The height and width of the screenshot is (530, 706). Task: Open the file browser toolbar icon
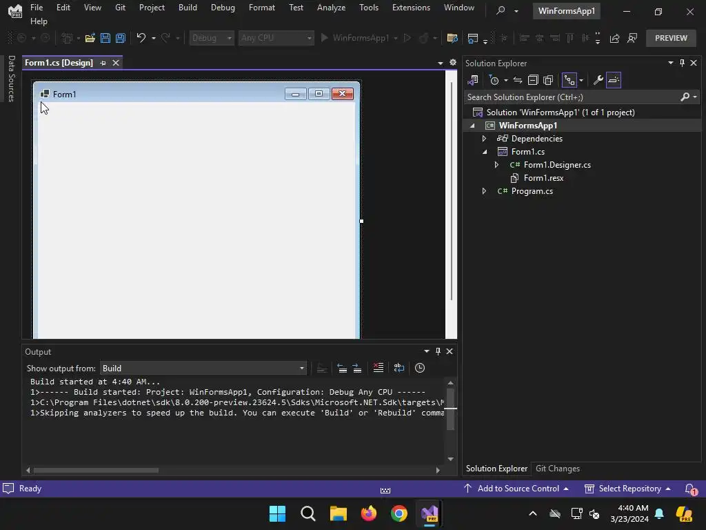click(452, 39)
